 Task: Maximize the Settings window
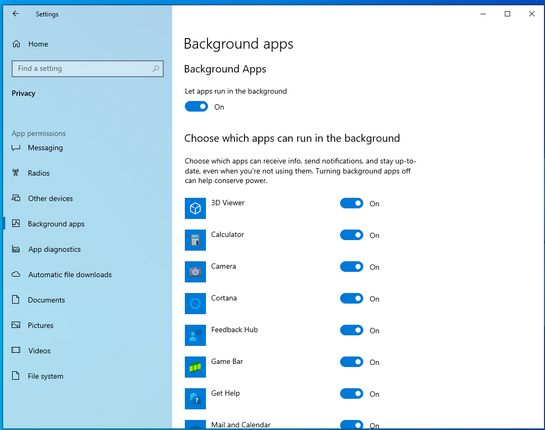[x=508, y=14]
